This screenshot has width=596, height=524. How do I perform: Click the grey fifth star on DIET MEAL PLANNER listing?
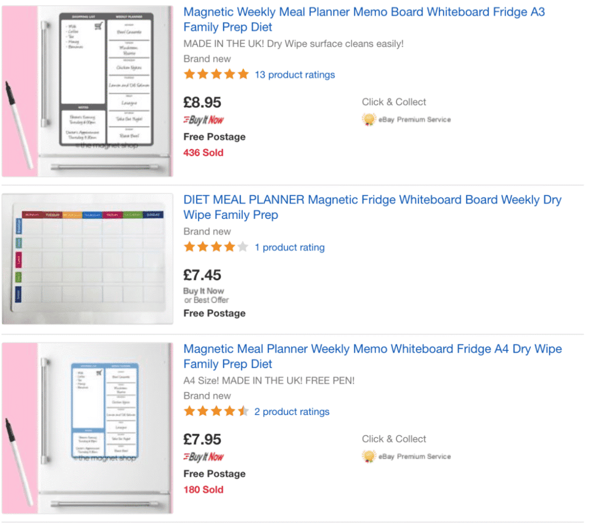coord(243,247)
